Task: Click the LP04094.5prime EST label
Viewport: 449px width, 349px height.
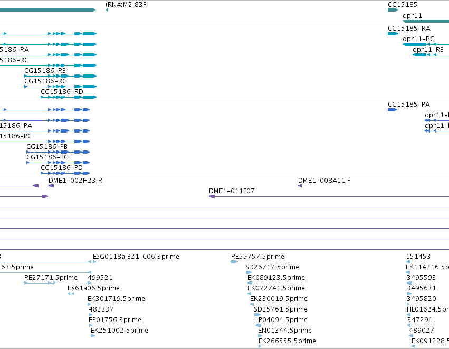Action: (x=281, y=320)
